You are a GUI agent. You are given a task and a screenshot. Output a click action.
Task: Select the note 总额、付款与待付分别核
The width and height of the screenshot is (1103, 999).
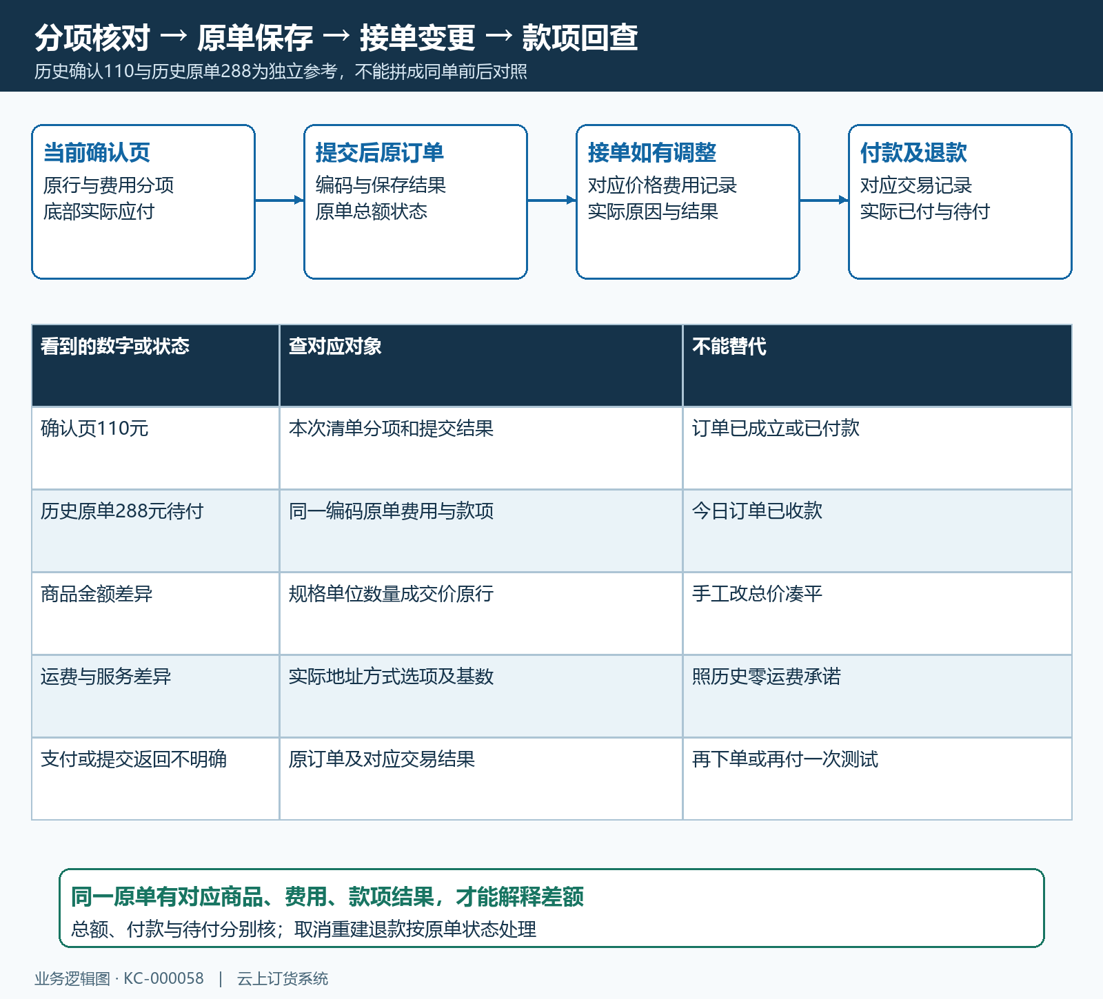pyautogui.click(x=303, y=929)
